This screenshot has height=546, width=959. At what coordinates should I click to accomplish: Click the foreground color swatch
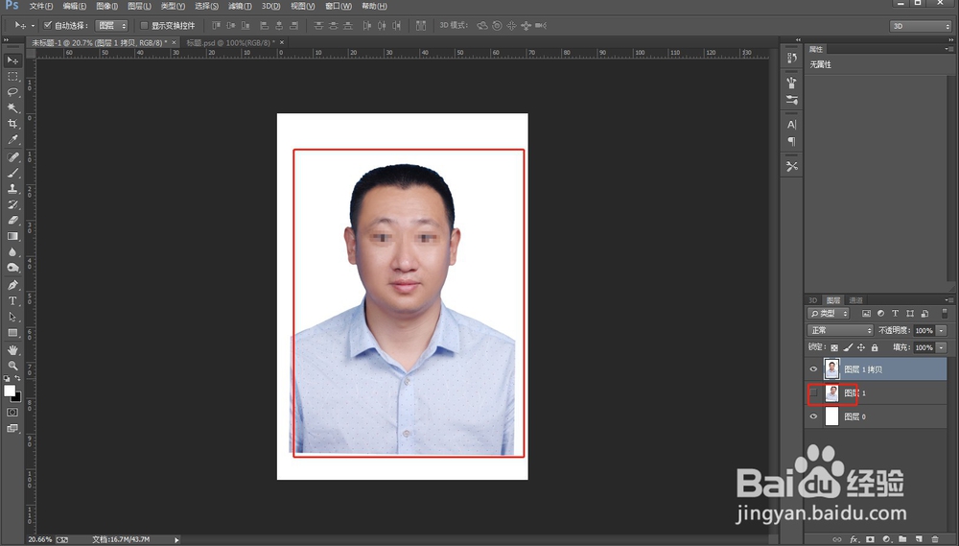click(x=10, y=392)
